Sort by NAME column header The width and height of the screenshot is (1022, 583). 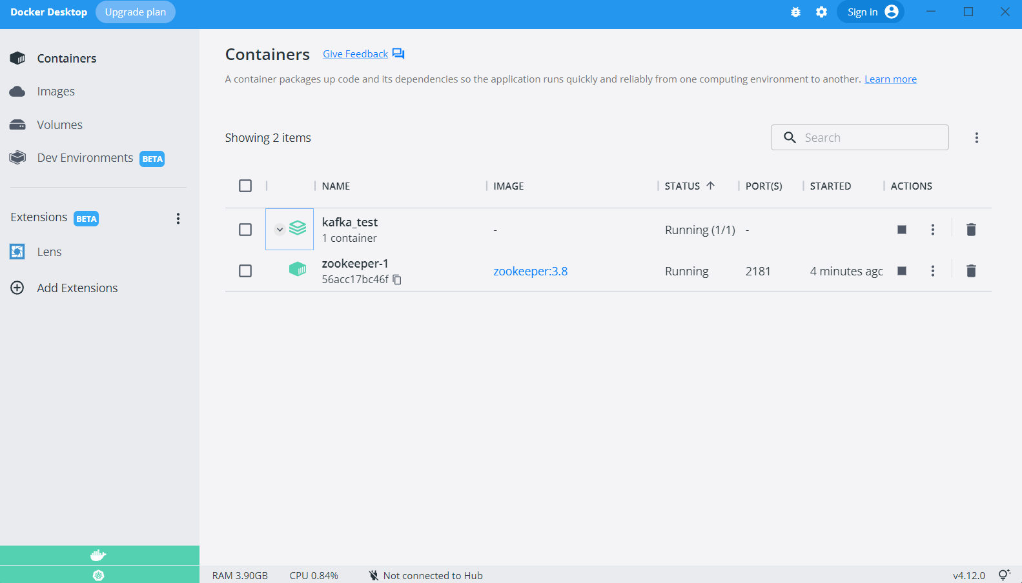tap(336, 186)
